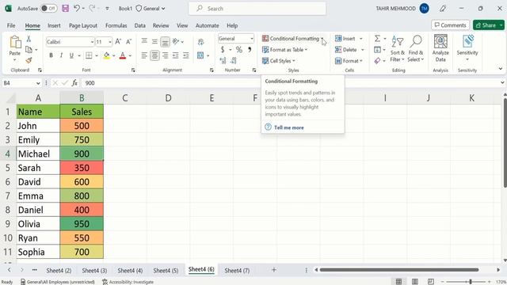
Task: Open the File menu
Action: [11, 25]
